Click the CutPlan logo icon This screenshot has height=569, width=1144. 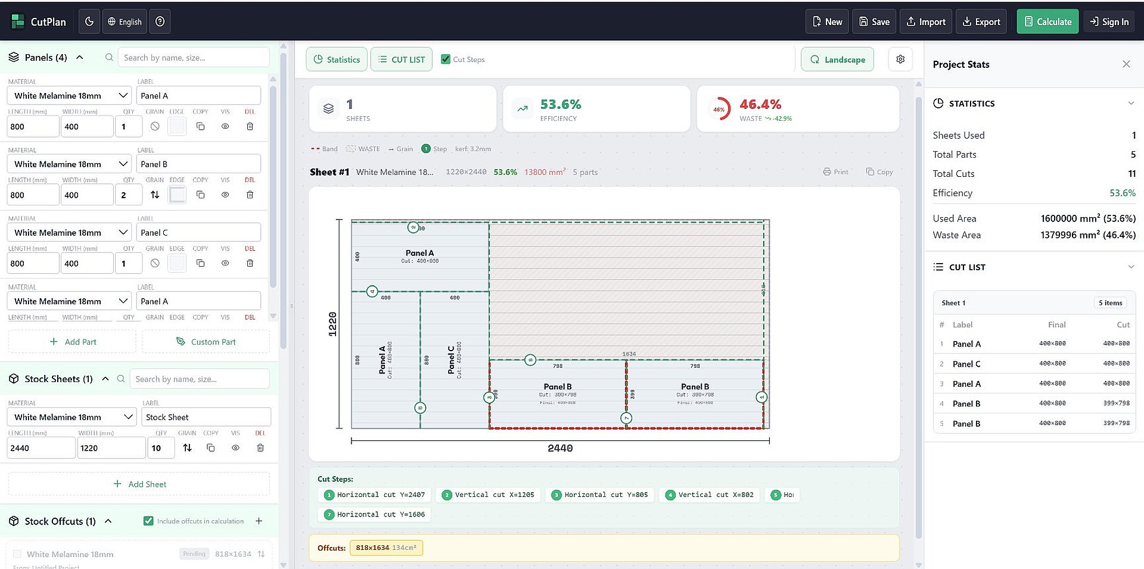[x=18, y=21]
